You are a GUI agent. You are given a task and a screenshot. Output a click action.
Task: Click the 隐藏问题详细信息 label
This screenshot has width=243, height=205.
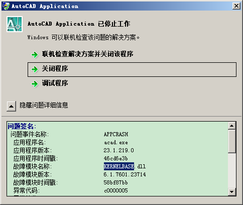pyautogui.click(x=44, y=106)
